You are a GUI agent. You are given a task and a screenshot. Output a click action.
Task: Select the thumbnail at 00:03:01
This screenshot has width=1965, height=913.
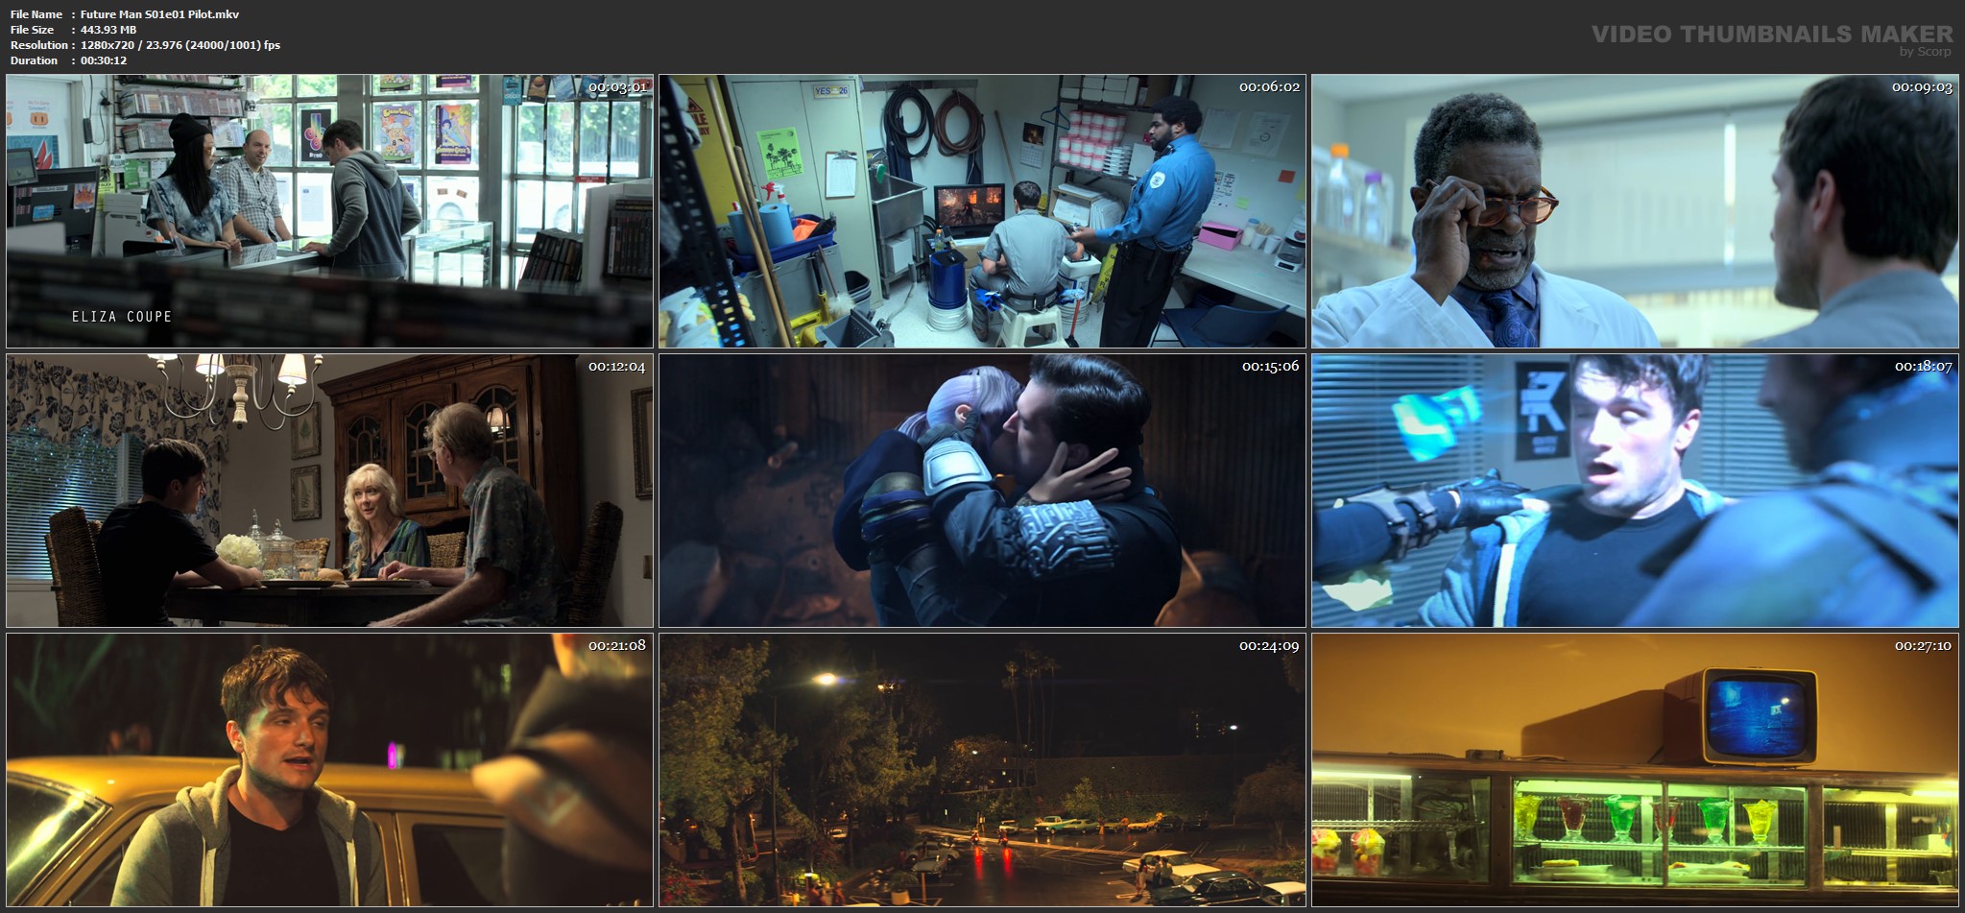click(329, 211)
